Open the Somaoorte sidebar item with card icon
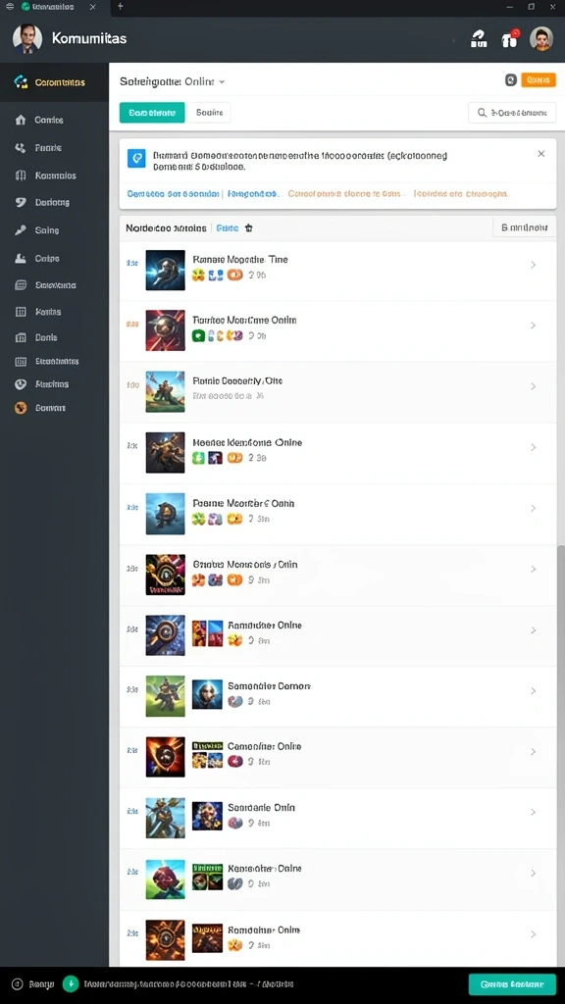Viewport: 565px width, 1004px height. [x=55, y=285]
